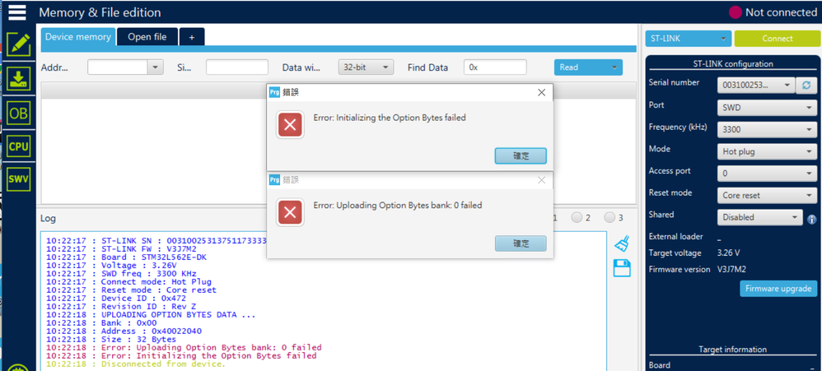Click Target voltage value 3.26 V
Viewport: 822px width, 371px height.
coord(728,253)
